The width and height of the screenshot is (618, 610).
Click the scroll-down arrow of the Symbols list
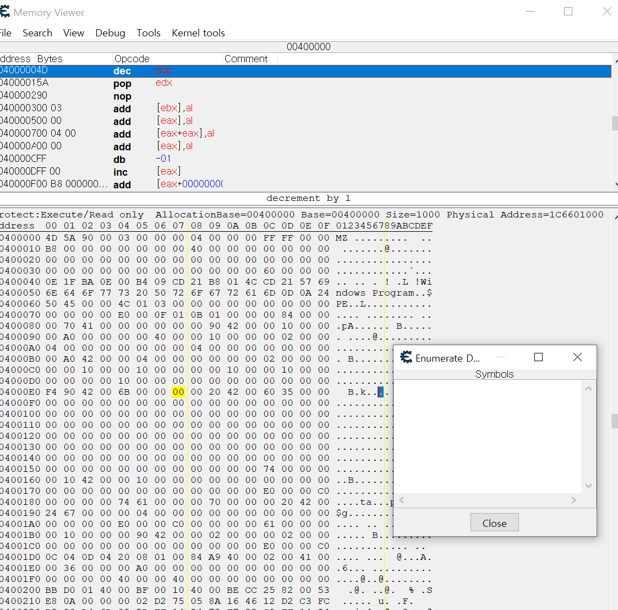point(588,486)
